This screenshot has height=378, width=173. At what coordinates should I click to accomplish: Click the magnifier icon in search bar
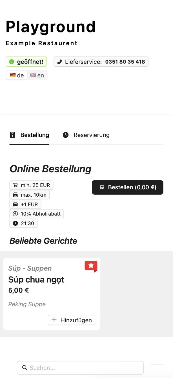(25, 368)
